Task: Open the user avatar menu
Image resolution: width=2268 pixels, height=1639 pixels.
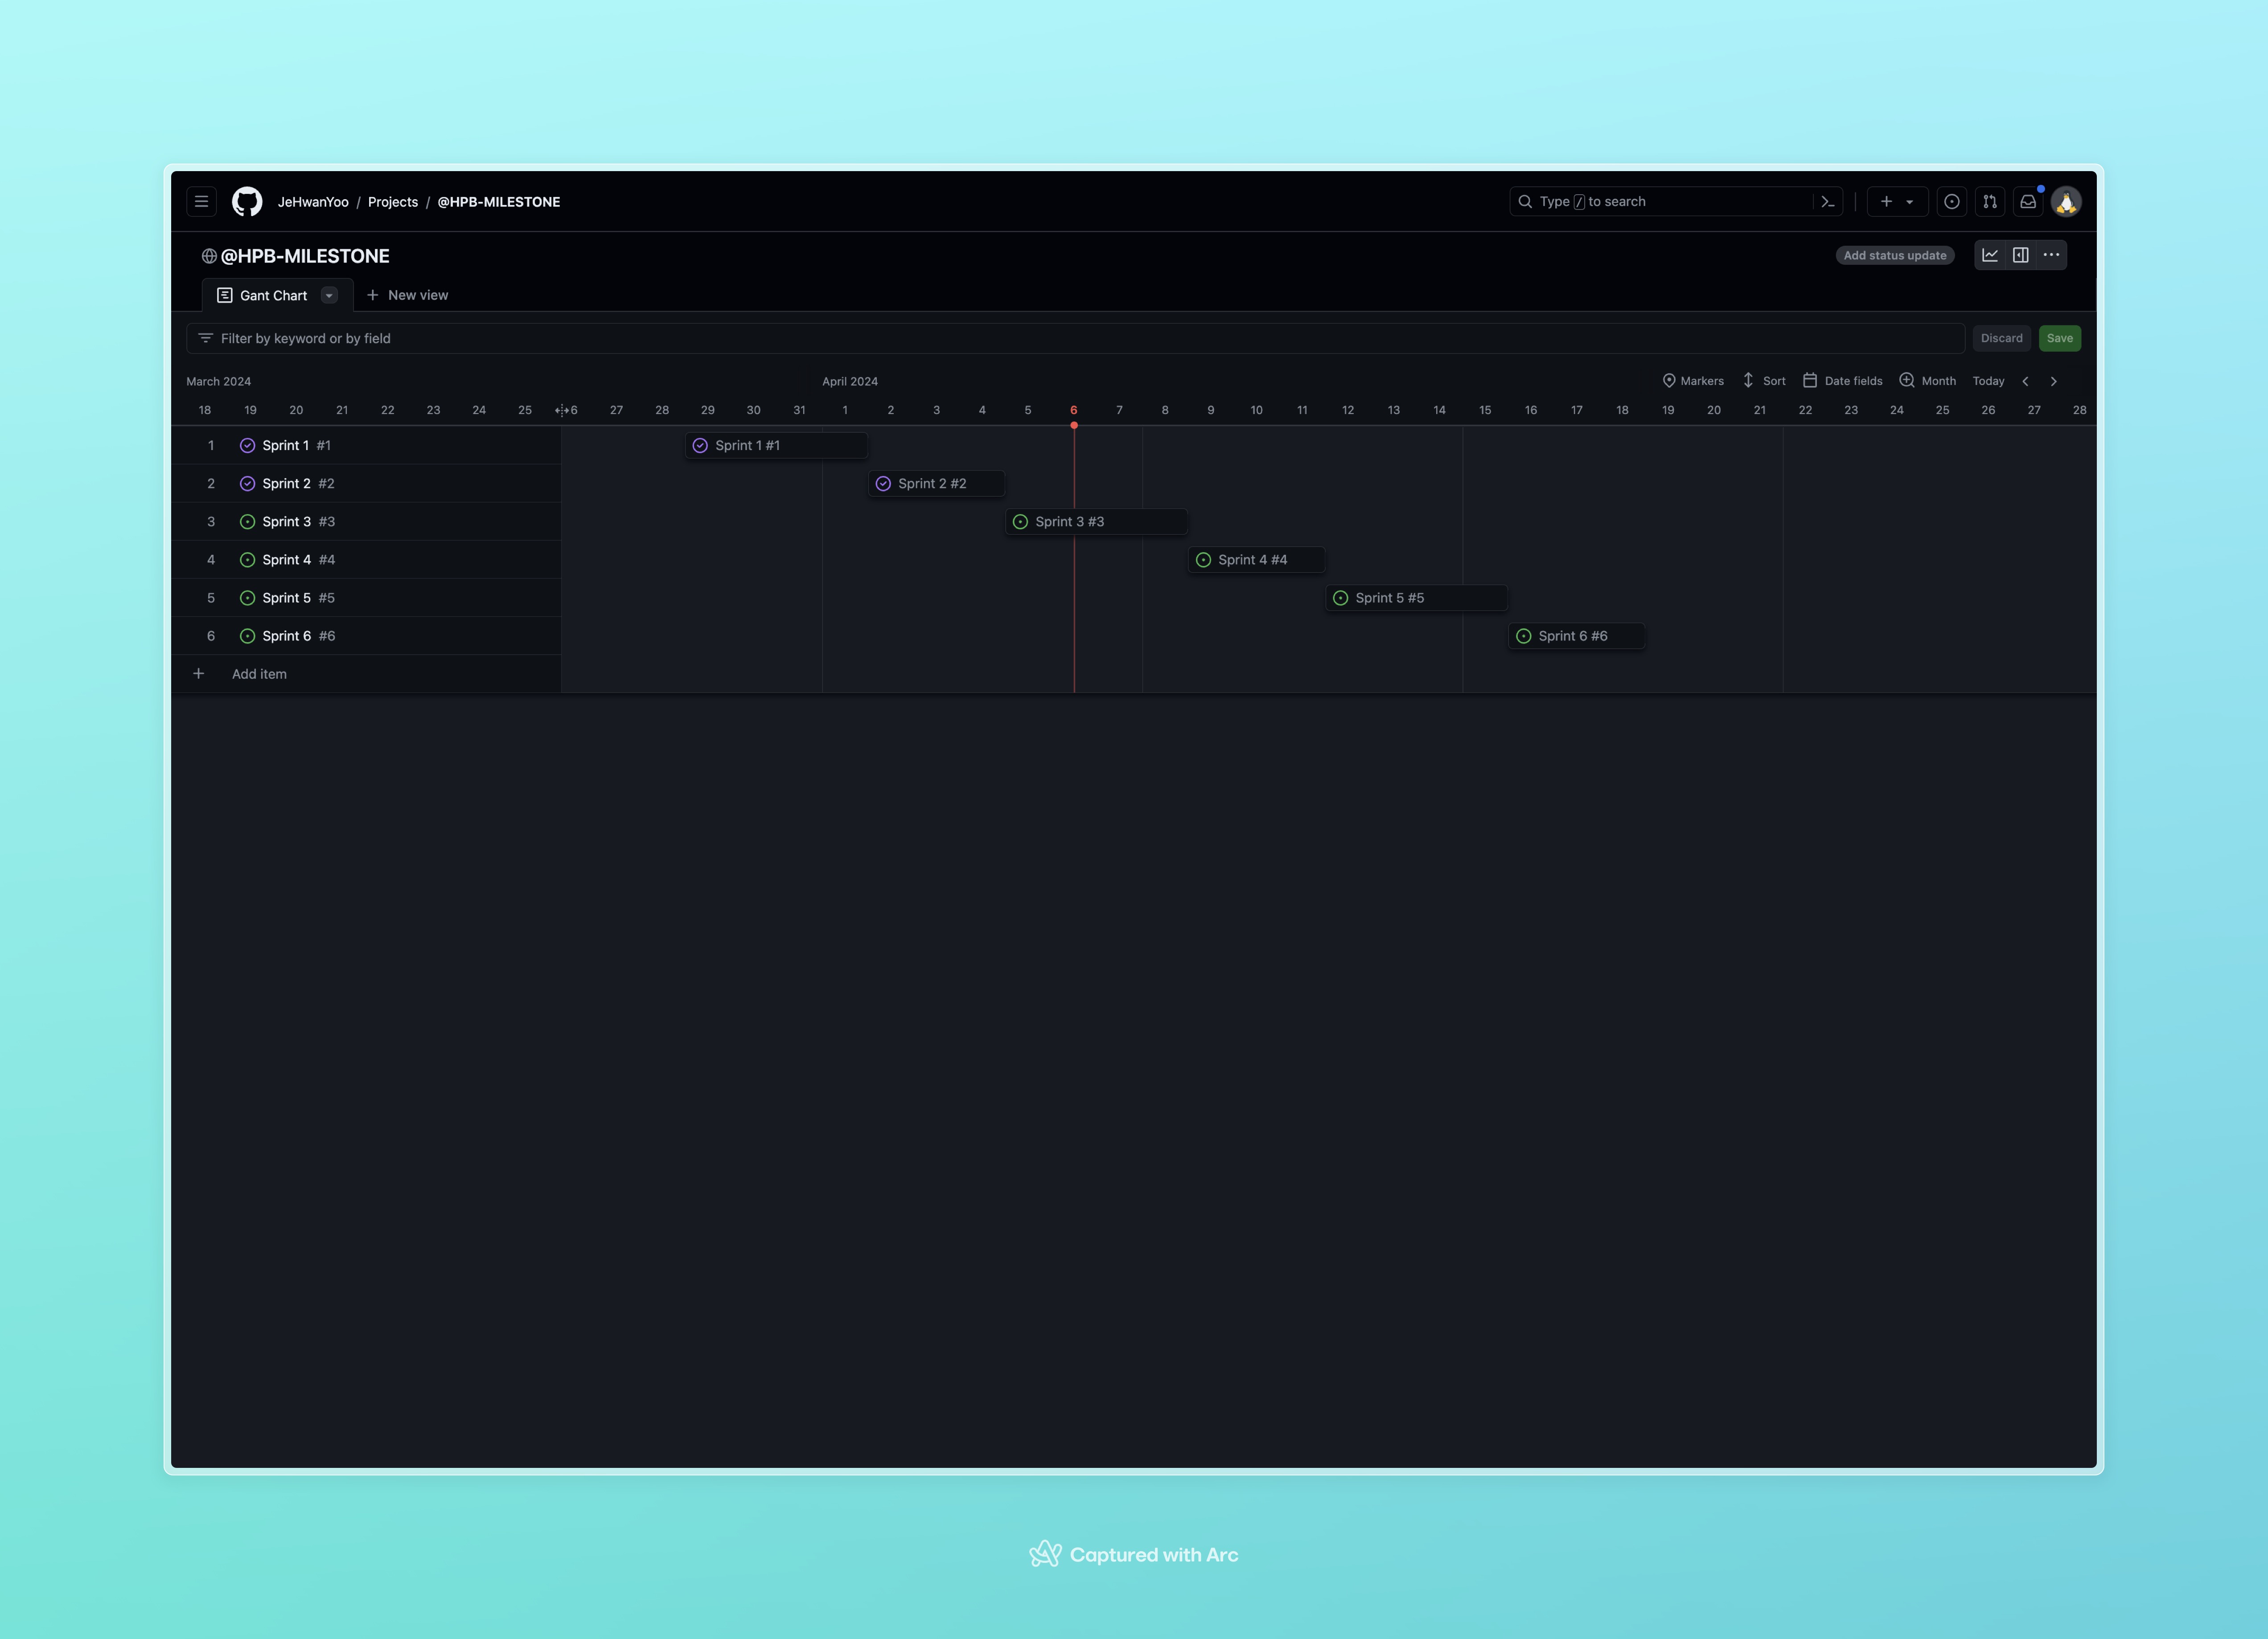Action: click(x=2066, y=201)
